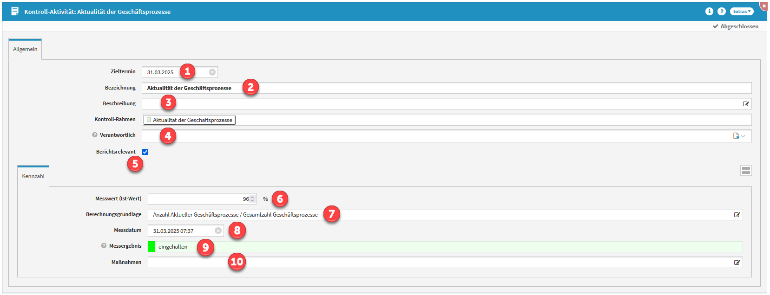Adjust Messwert using the spinner arrows
The width and height of the screenshot is (770, 295).
pyautogui.click(x=252, y=199)
